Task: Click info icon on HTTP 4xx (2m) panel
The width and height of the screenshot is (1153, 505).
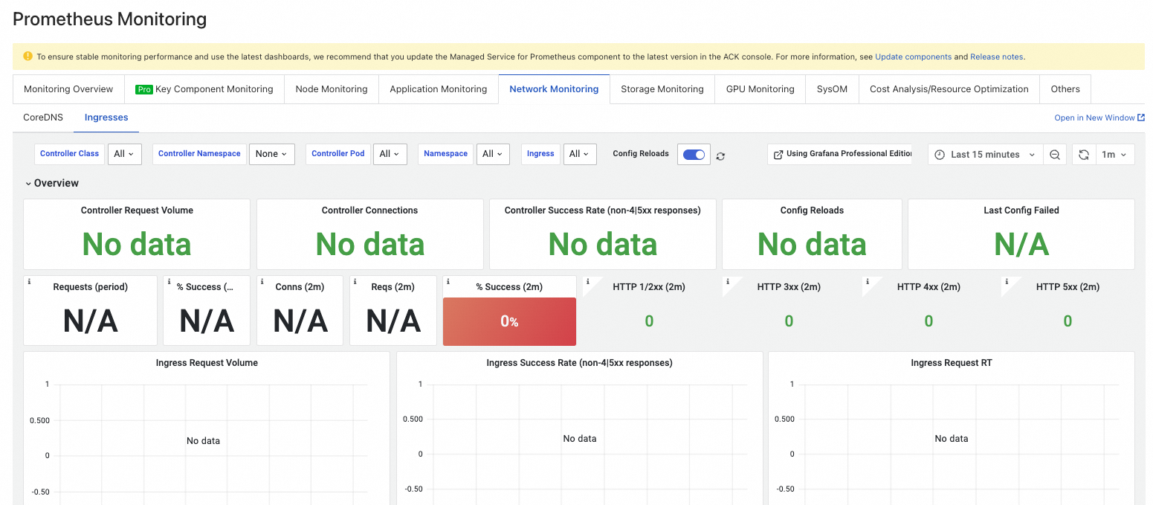Action: tap(867, 282)
